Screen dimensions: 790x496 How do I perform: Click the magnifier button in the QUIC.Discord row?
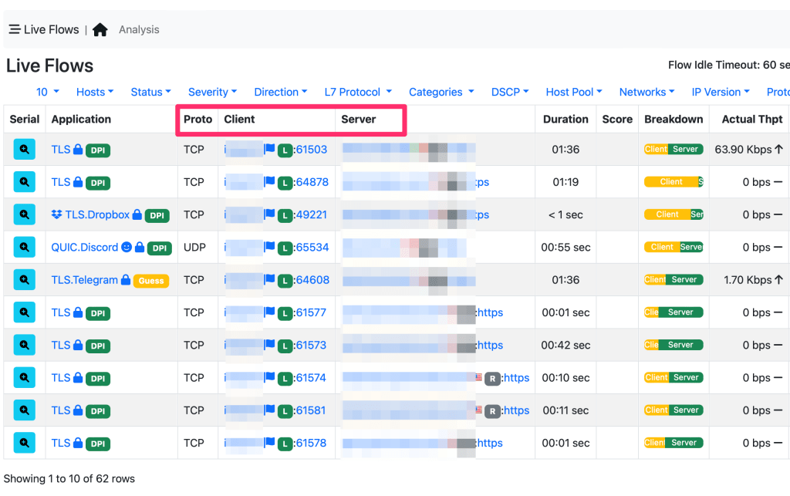25,248
